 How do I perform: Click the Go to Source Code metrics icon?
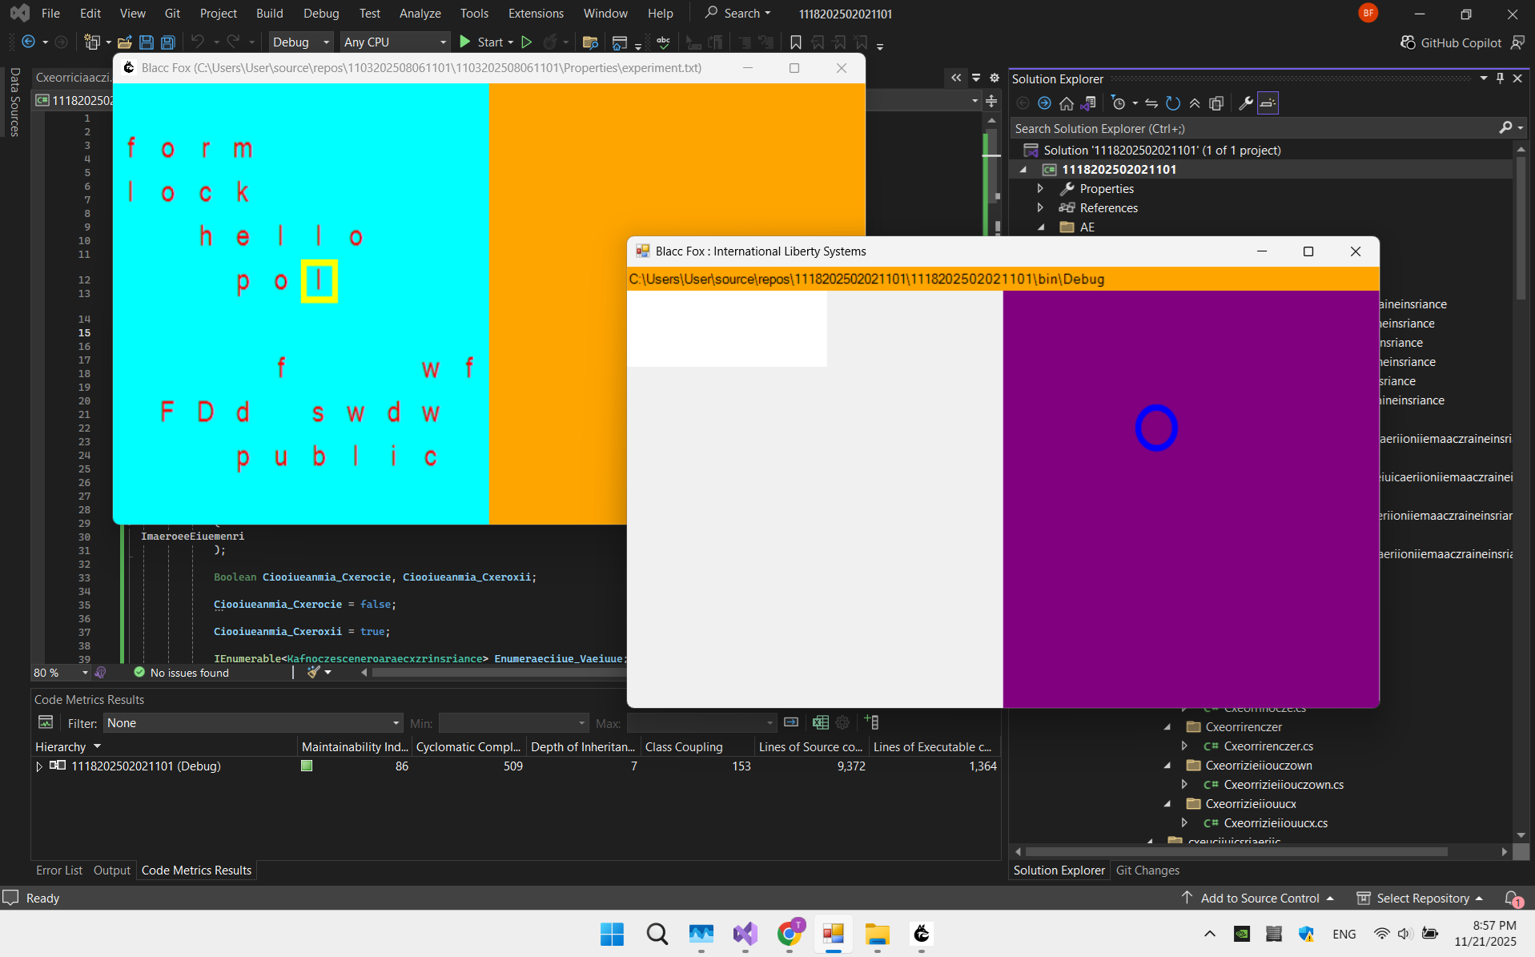791,722
